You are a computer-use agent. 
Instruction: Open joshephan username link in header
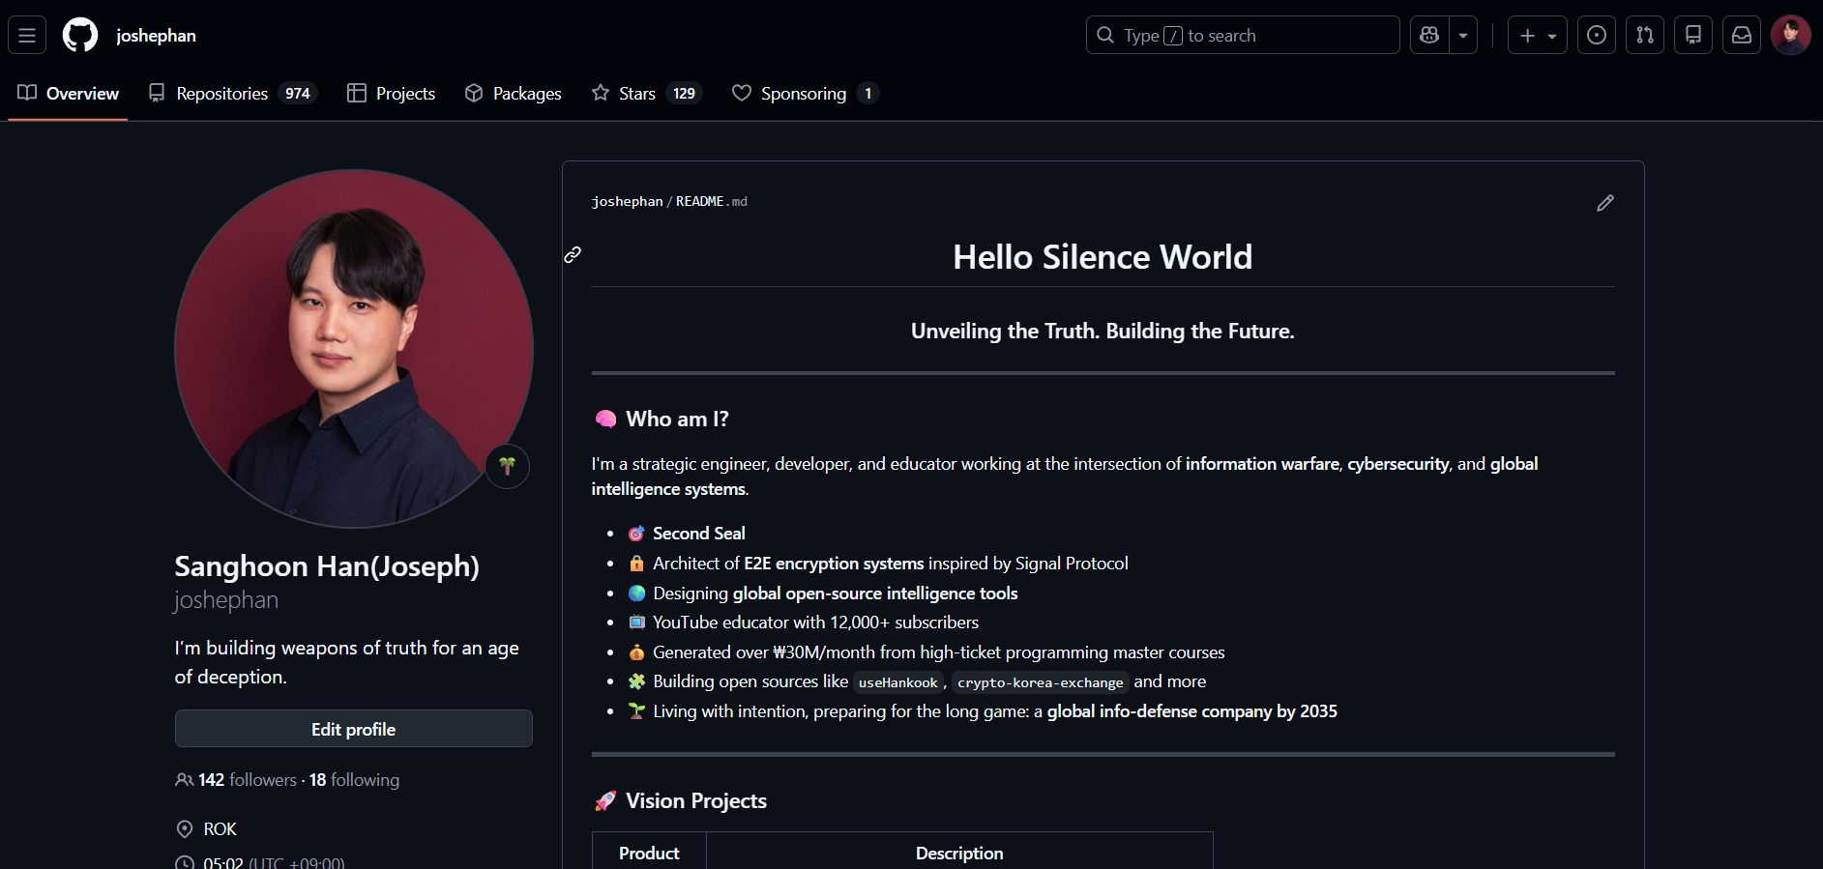coord(156,36)
